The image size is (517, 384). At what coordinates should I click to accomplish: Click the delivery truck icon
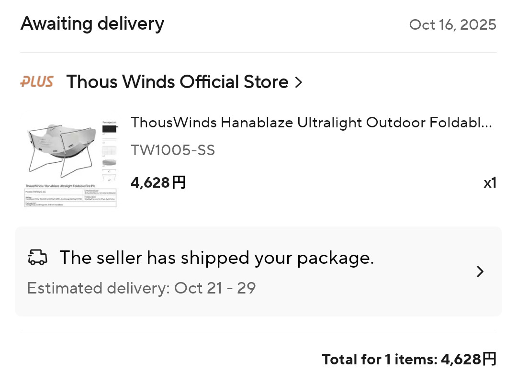(x=38, y=258)
